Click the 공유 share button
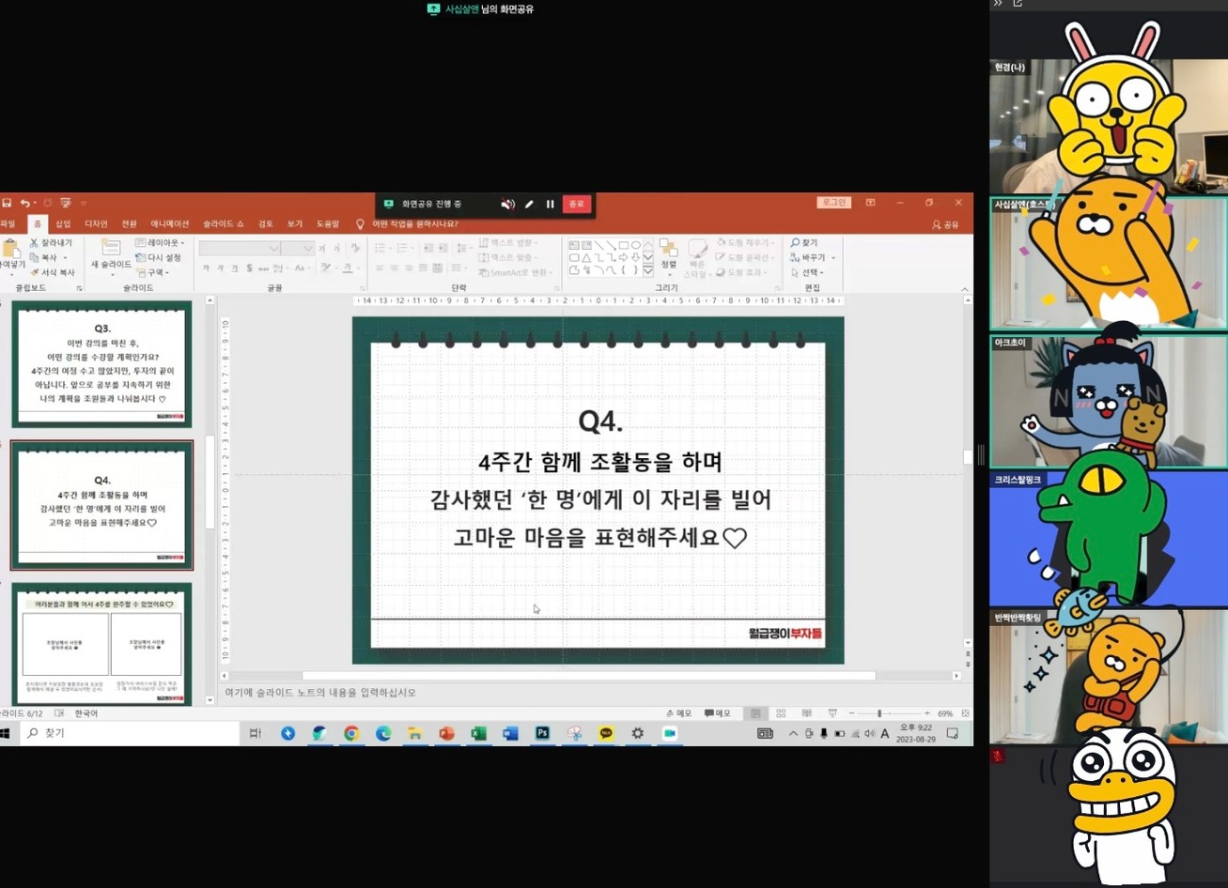The image size is (1228, 888). [945, 225]
